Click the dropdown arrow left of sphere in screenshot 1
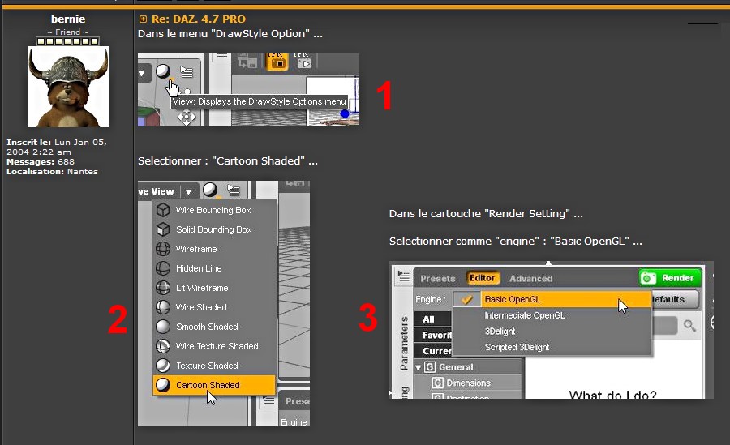The height and width of the screenshot is (445, 730). tap(141, 73)
